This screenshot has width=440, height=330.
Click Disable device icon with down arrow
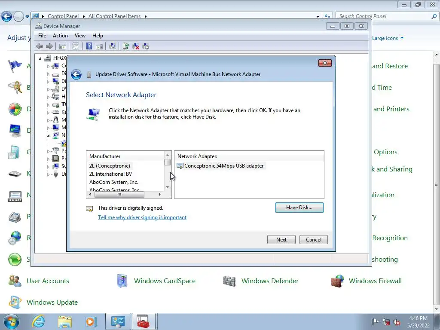point(146,46)
